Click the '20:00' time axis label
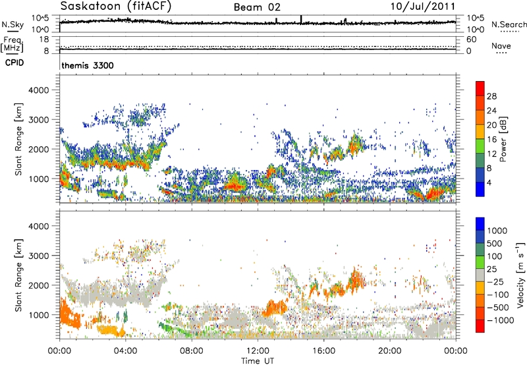Screen dimensions: 527x365 pos(389,351)
